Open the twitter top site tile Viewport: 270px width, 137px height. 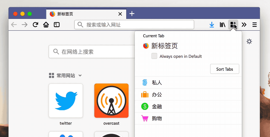(x=66, y=101)
